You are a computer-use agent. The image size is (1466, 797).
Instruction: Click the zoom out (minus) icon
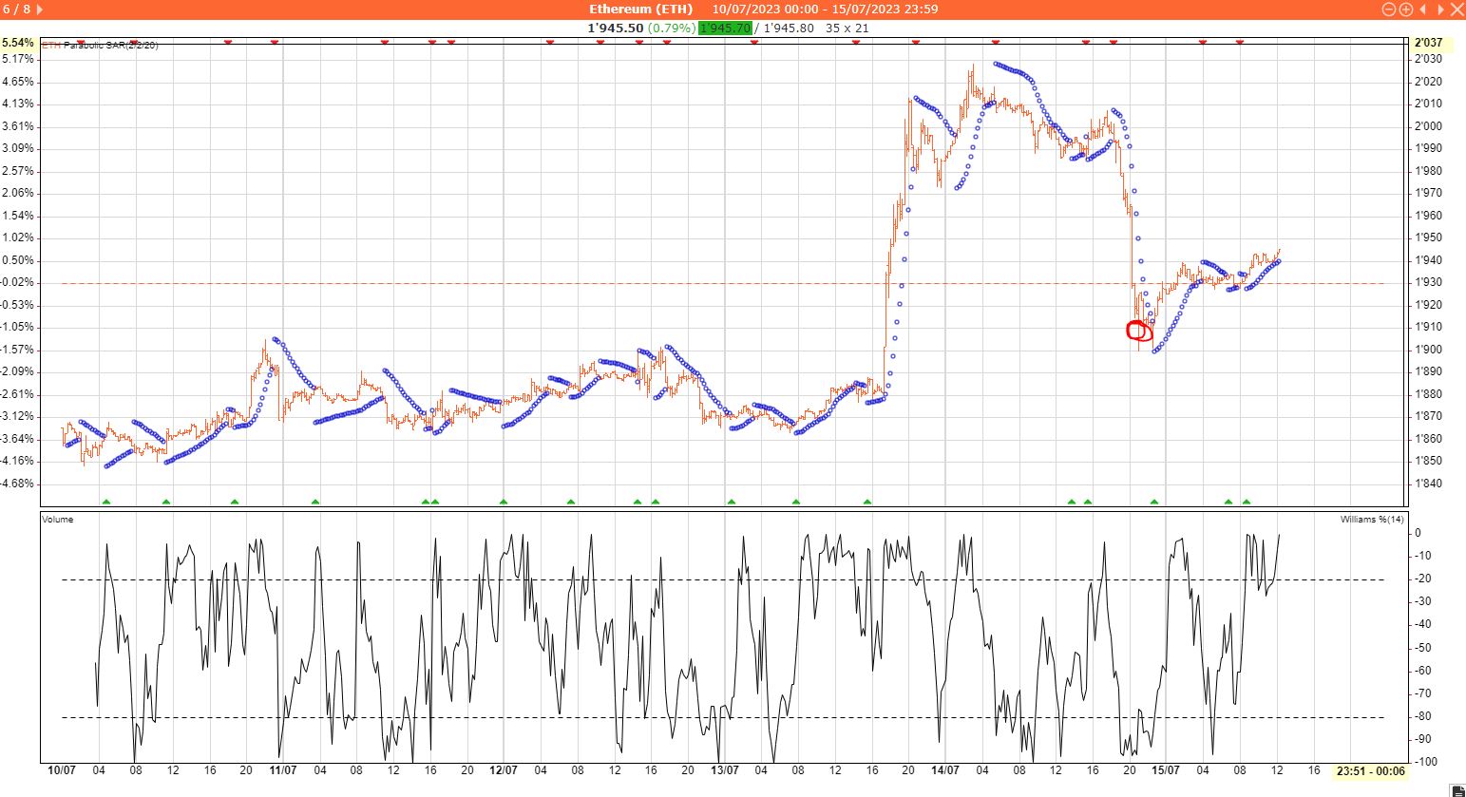click(1388, 9)
